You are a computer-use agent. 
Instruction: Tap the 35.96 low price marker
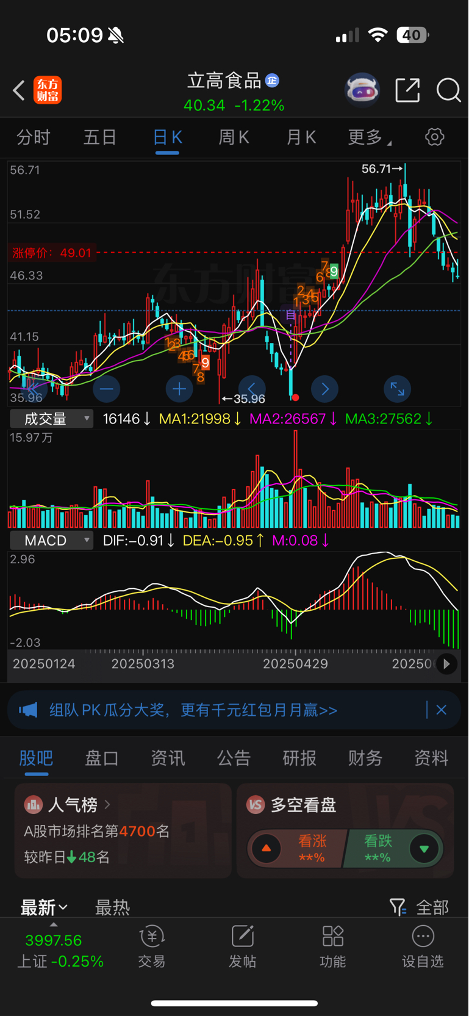(x=243, y=399)
